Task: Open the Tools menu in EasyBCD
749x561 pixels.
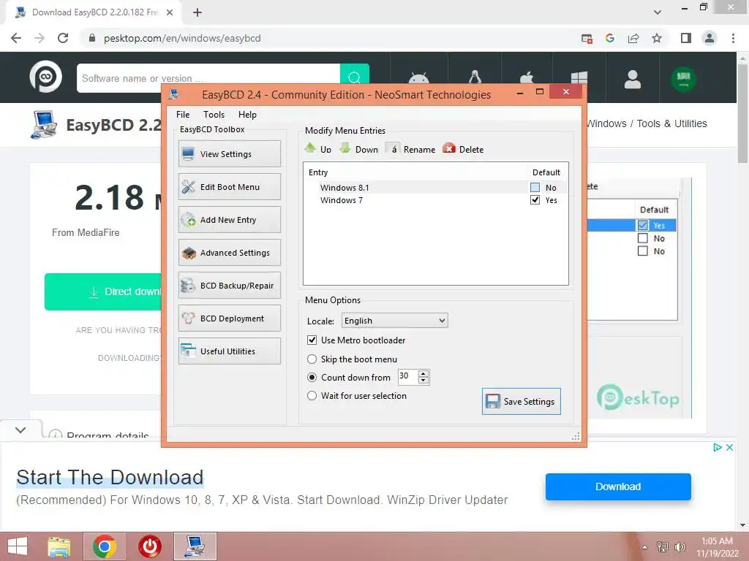Action: pyautogui.click(x=214, y=115)
